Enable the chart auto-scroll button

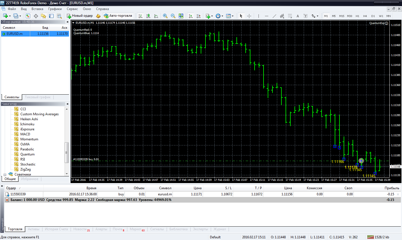coord(191,16)
